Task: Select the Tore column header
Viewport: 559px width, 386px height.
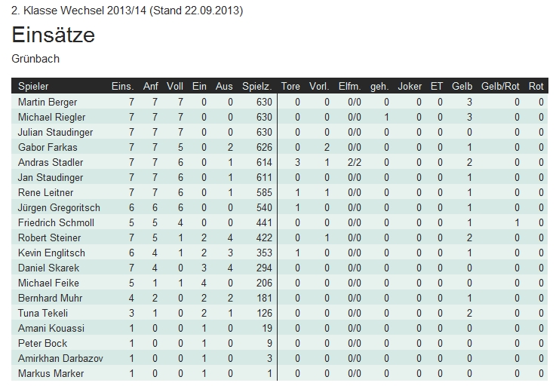Action: coord(290,87)
